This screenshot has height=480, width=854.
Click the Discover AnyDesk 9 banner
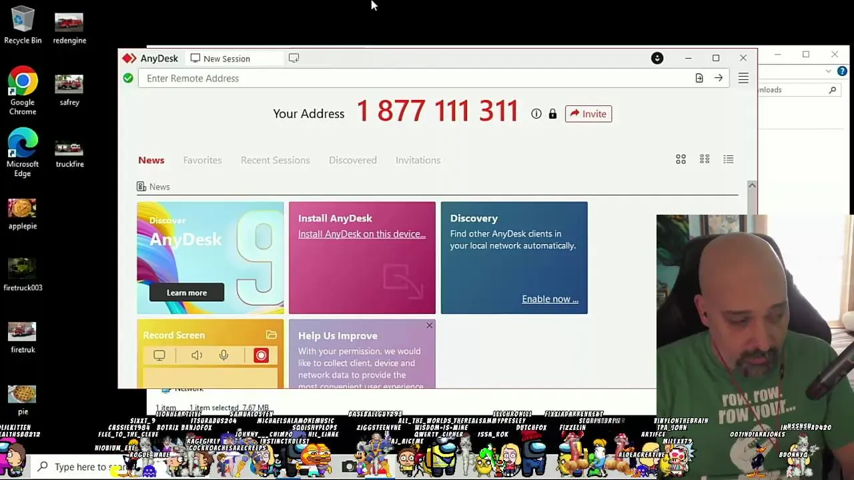(x=210, y=257)
